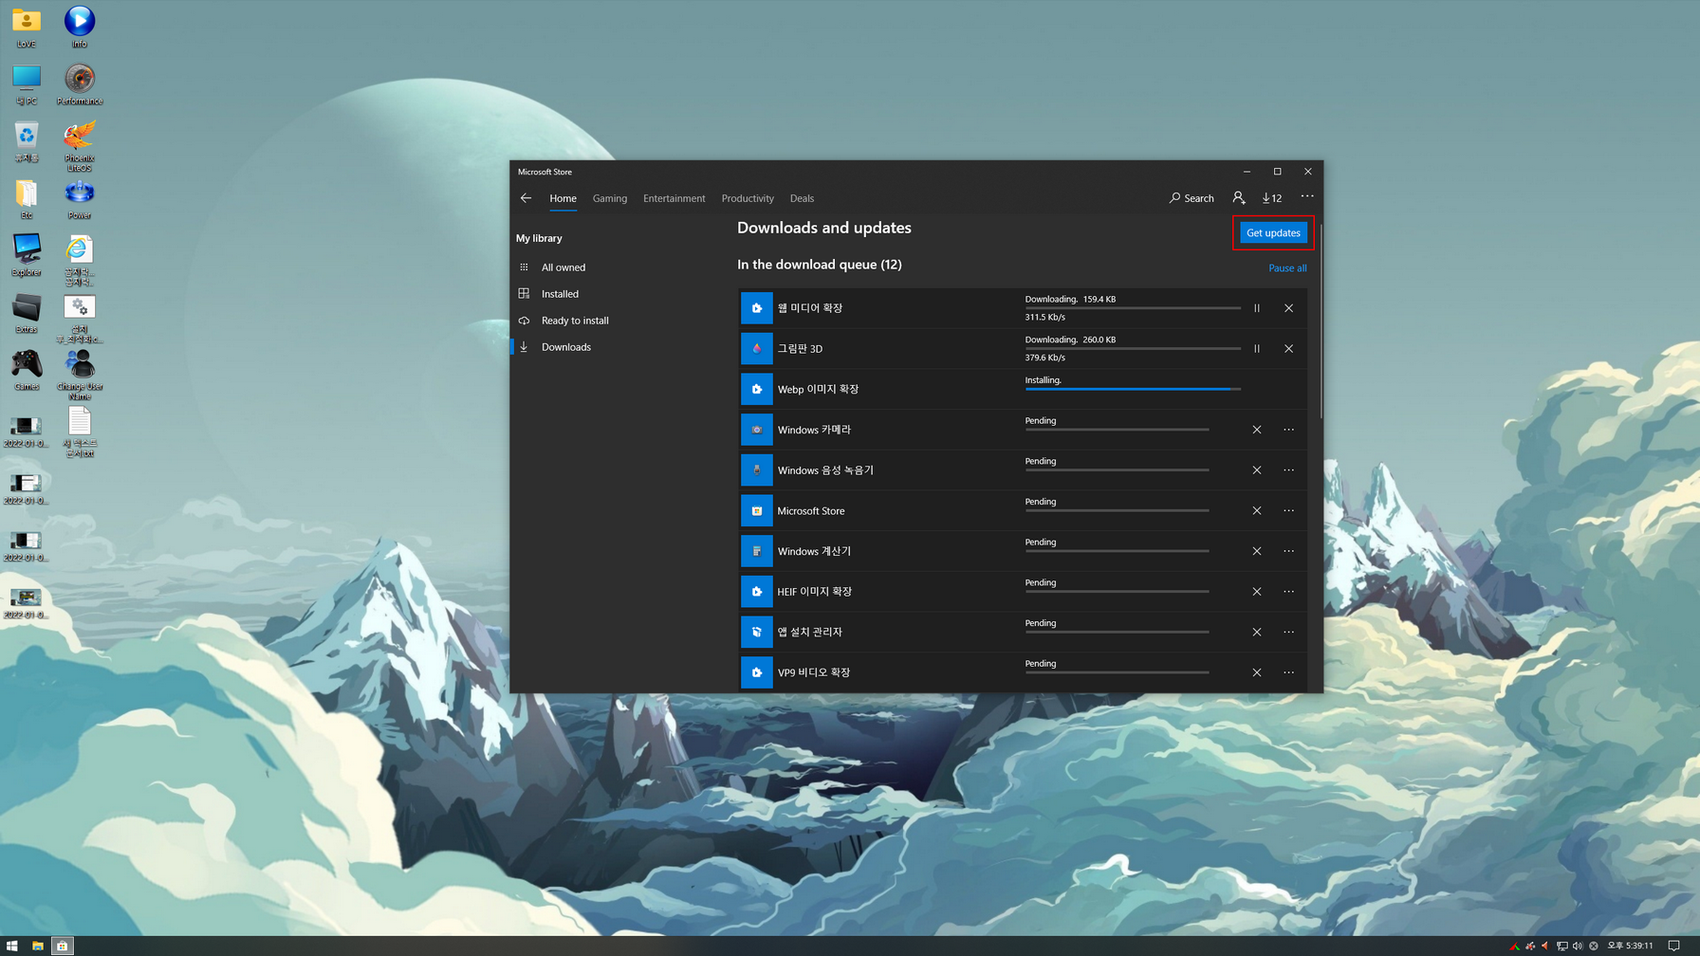This screenshot has height=956, width=1700.
Task: Click the Windows 음성 녹음기 app icon
Action: tap(756, 470)
